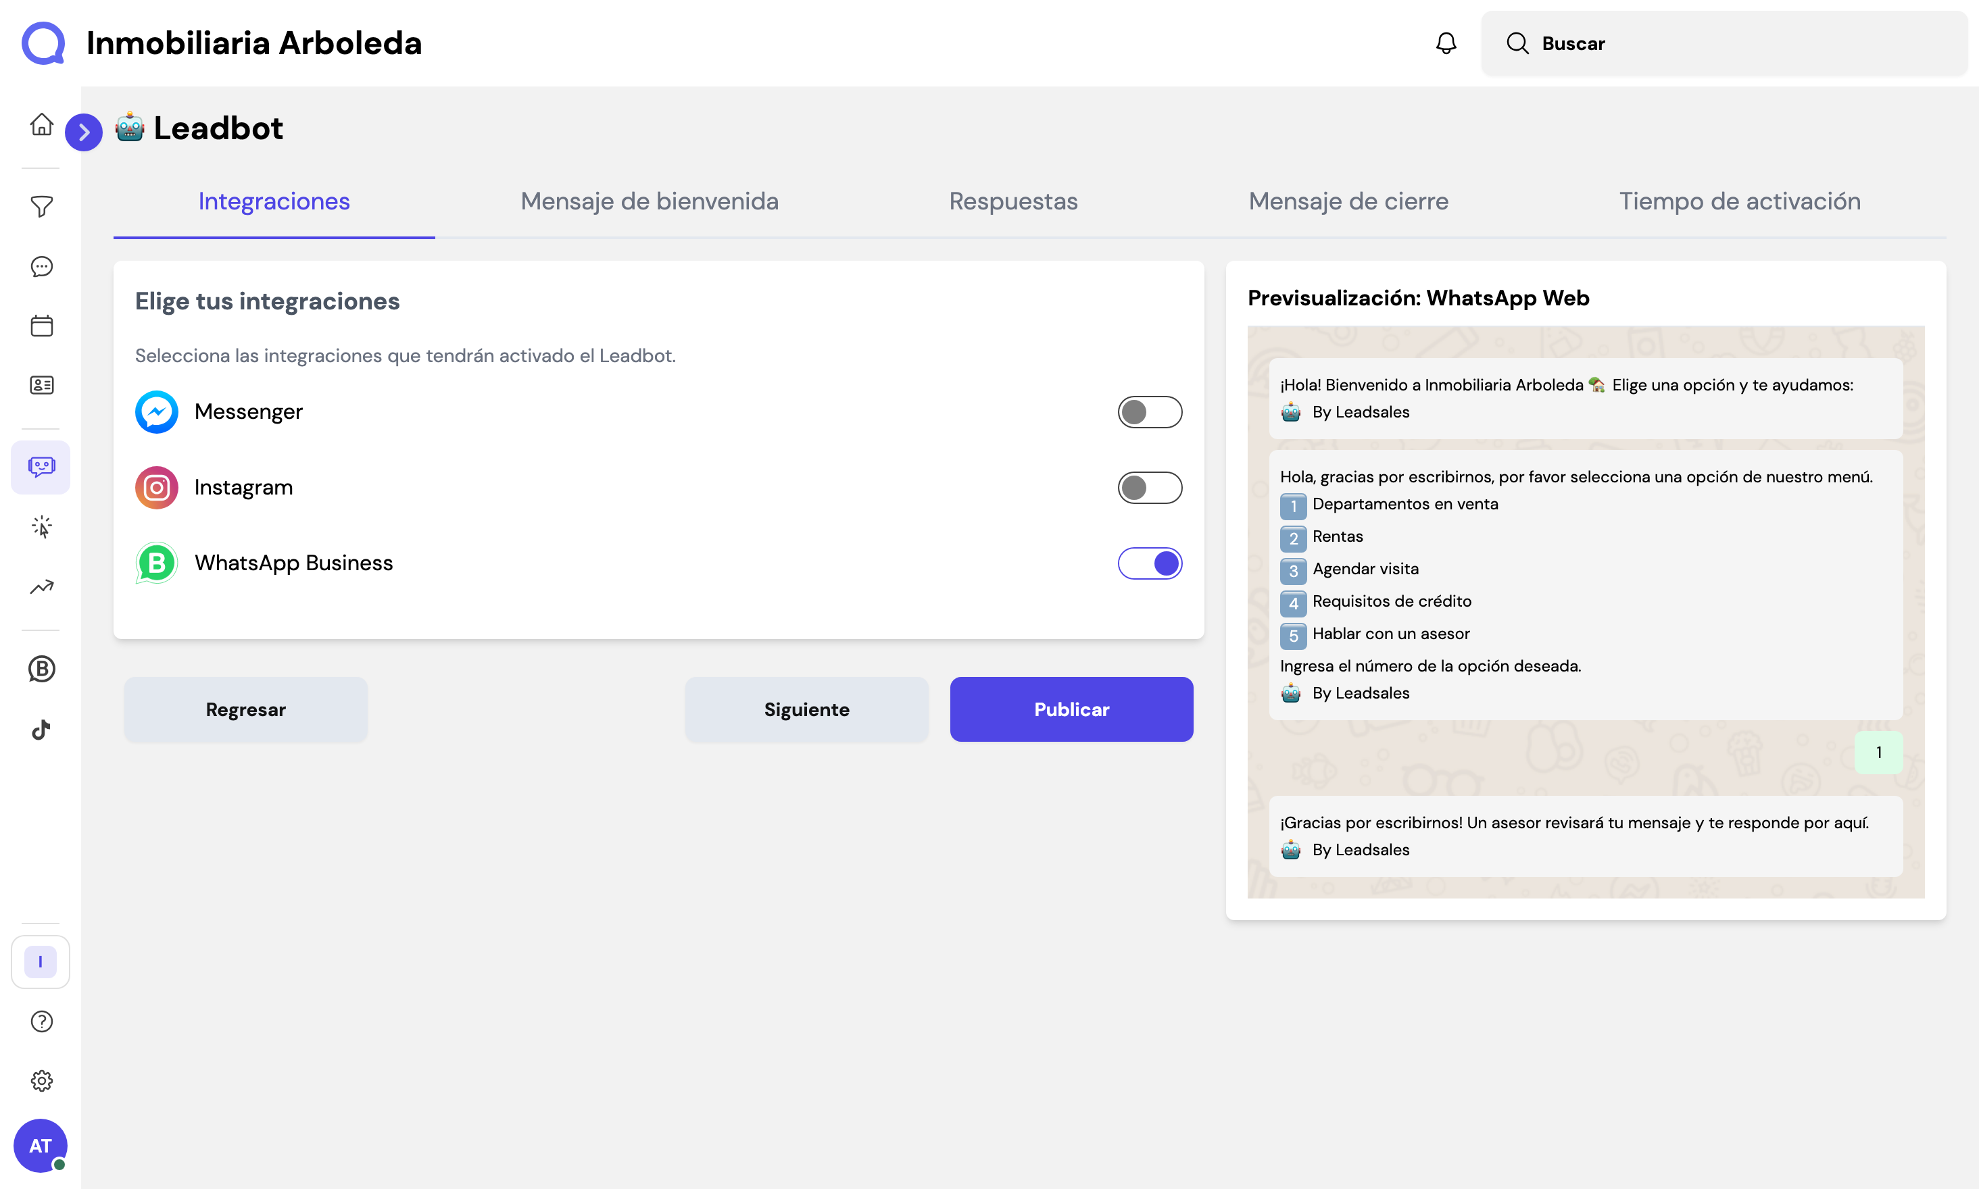This screenshot has width=1979, height=1189.
Task: Click 'Departamentos en venta' in preview
Action: click(1405, 504)
